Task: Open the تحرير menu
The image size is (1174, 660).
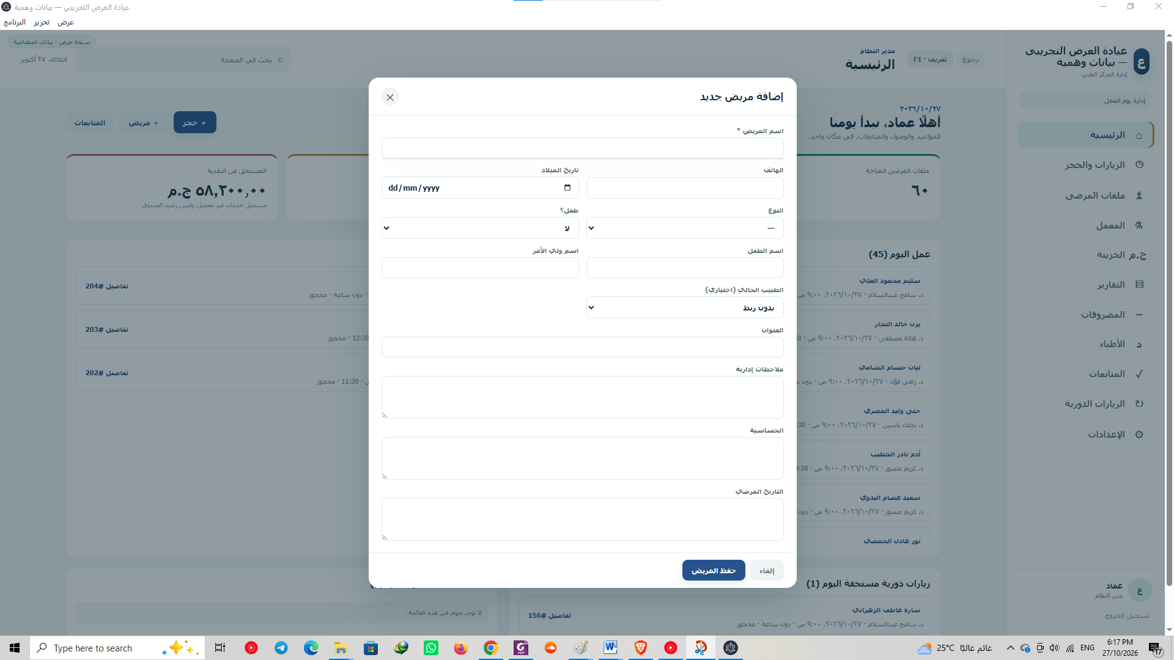Action: pos(42,22)
